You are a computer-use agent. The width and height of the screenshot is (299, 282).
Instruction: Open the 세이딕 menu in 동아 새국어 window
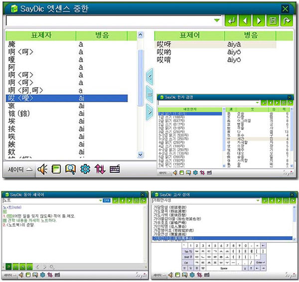10,275
